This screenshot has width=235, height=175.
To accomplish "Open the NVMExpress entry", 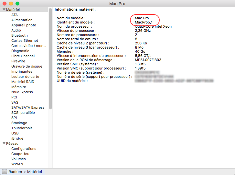I will pyautogui.click(x=22, y=92).
